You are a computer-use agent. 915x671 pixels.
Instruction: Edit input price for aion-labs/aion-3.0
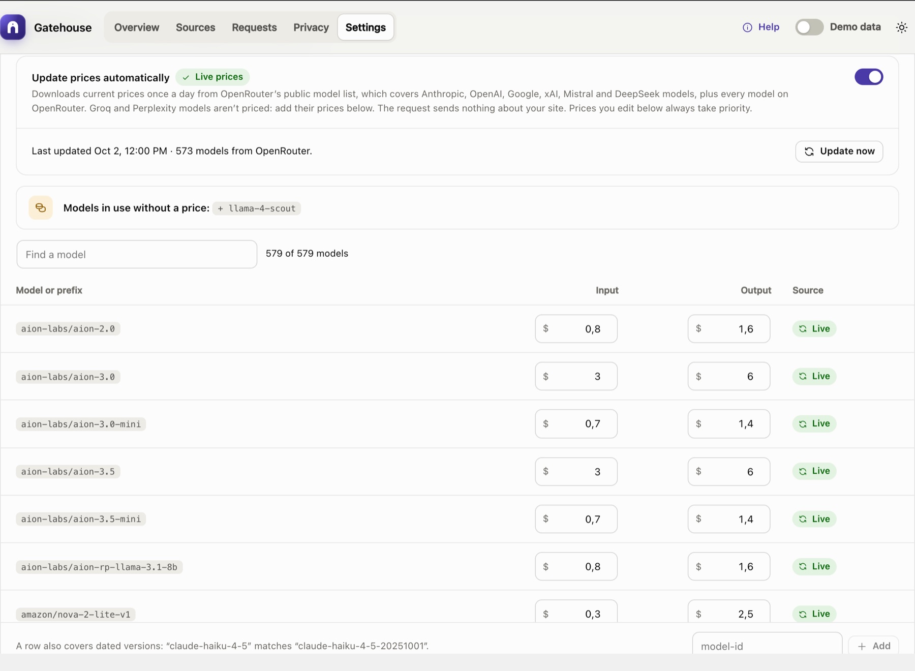576,376
